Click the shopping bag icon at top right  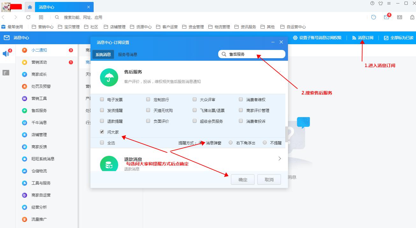[x=412, y=17]
